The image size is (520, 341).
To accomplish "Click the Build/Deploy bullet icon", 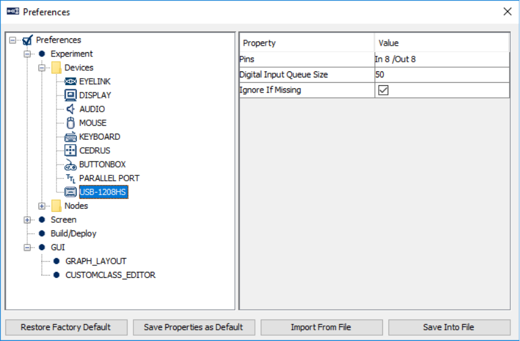I will coord(42,234).
